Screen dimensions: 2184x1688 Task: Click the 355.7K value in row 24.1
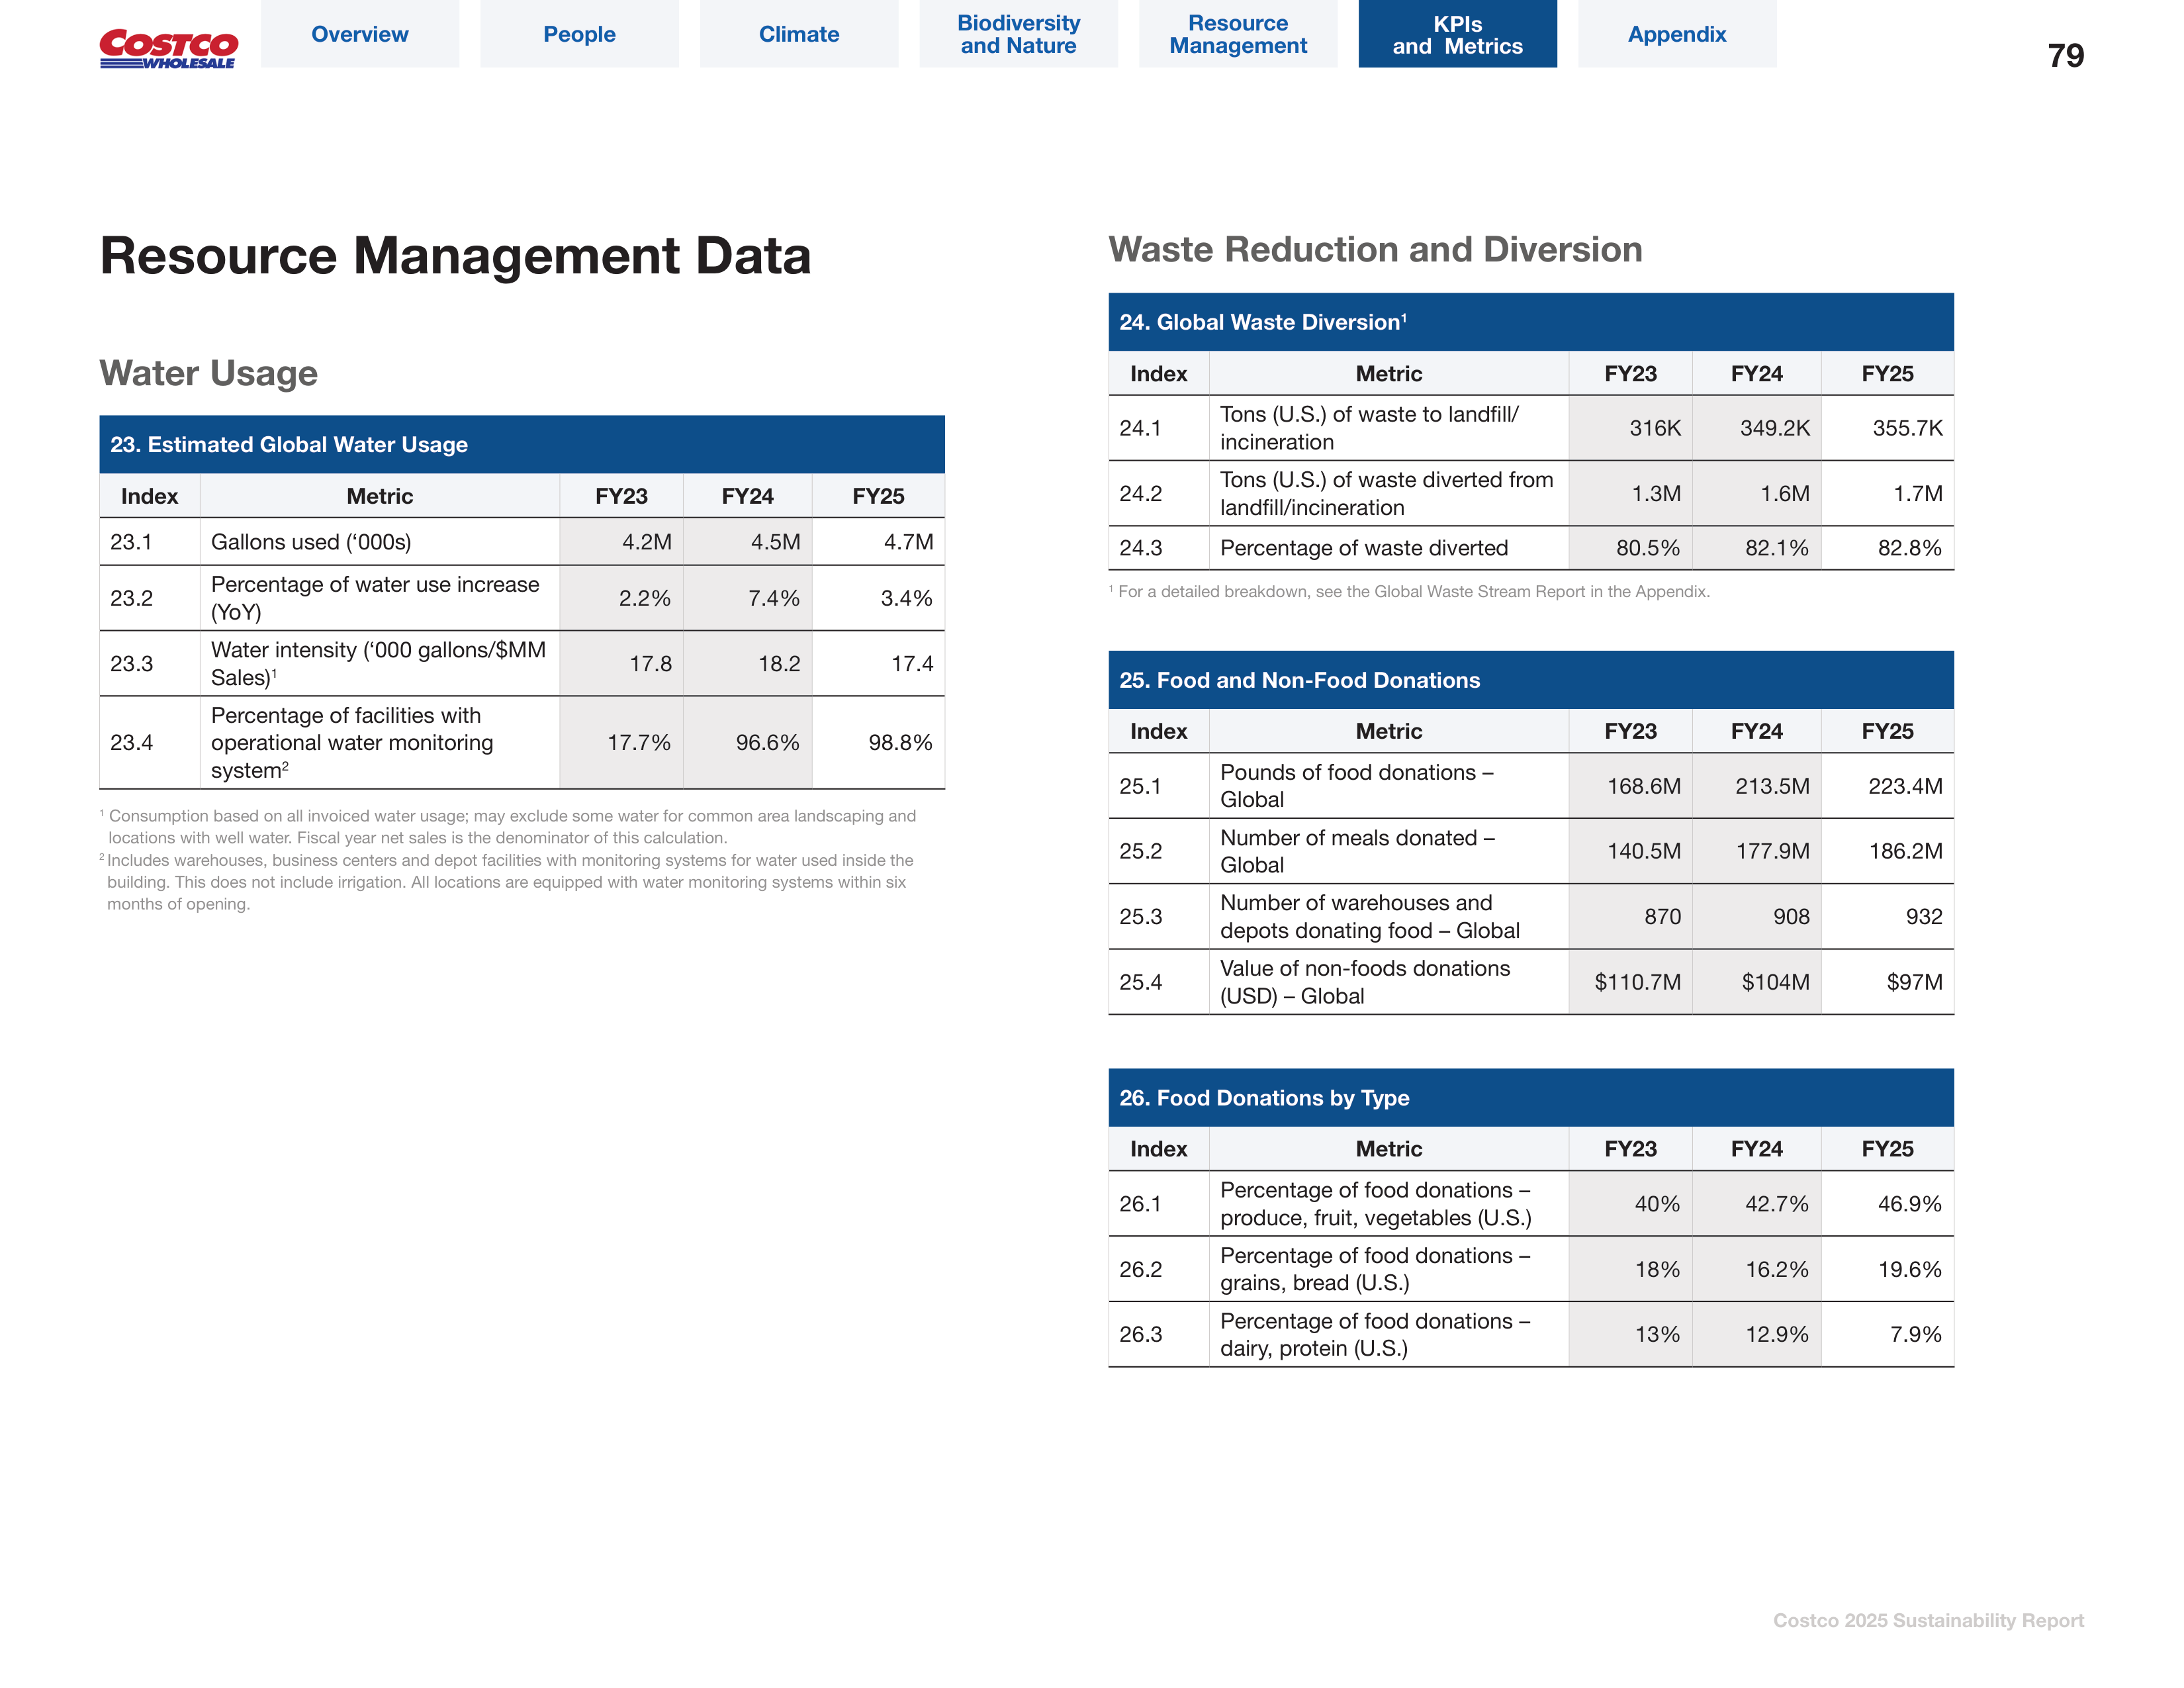1907,428
